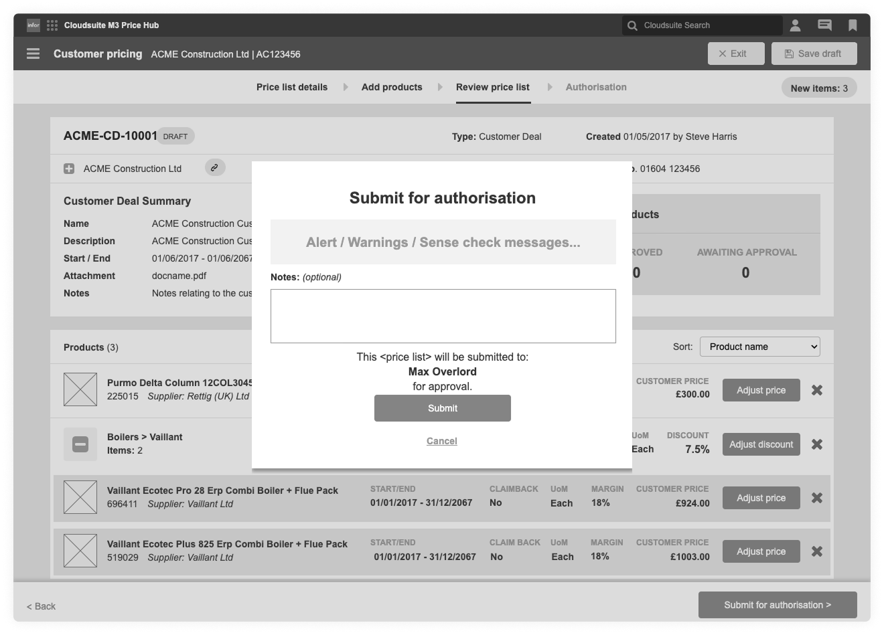Click the DRAFT status badge
The width and height of the screenshot is (884, 635).
175,136
